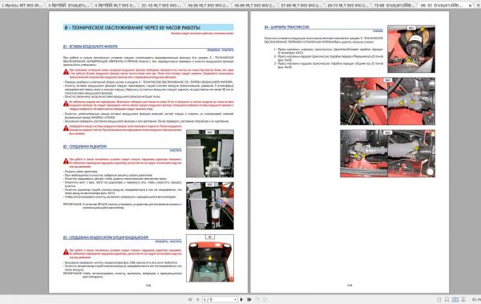Image resolution: width=481 pixels, height=304 pixels.
Task: Switch to single page view
Action: tap(439, 299)
